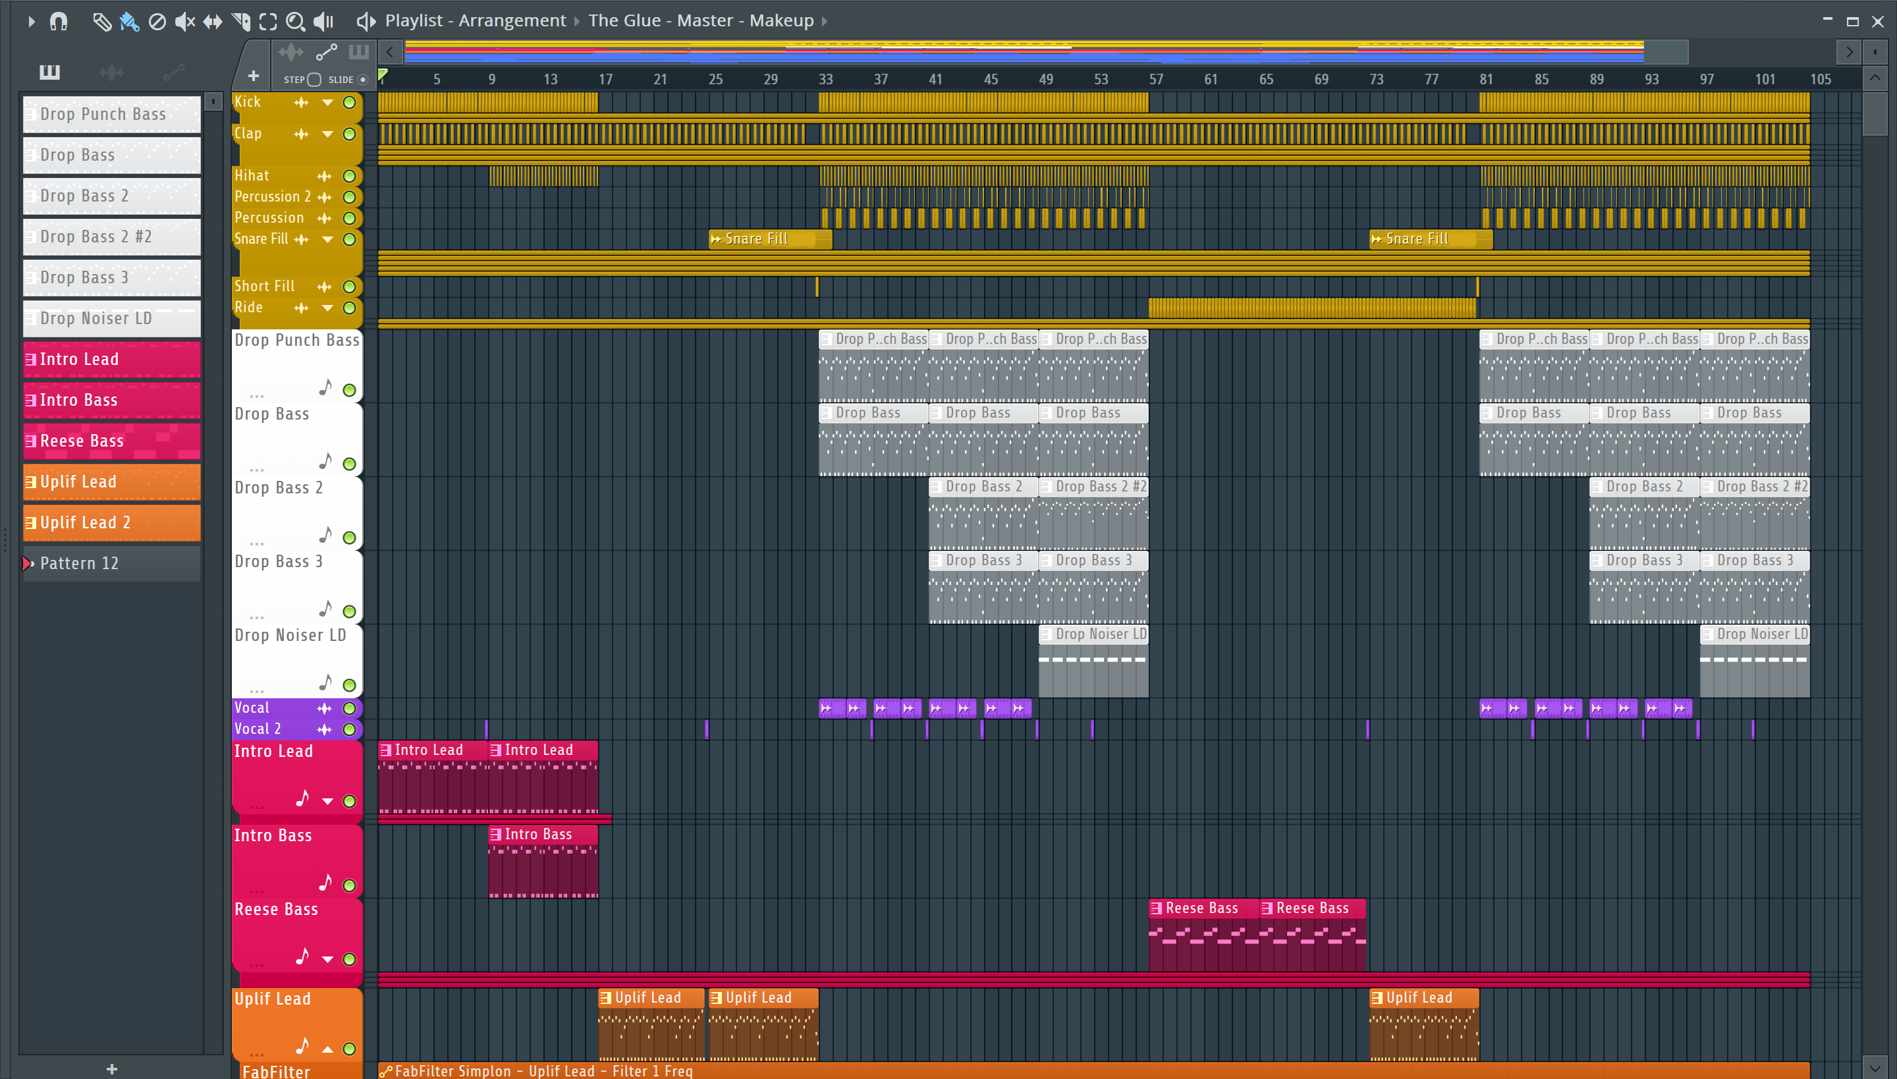Image resolution: width=1897 pixels, height=1079 pixels.
Task: Select the Zoom magnifier tool
Action: pos(295,22)
